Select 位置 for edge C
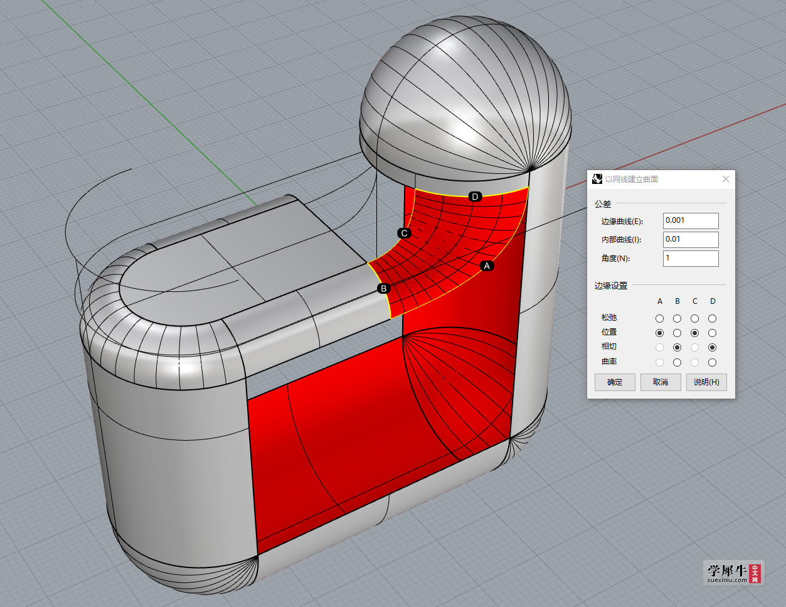786x607 pixels. 694,333
